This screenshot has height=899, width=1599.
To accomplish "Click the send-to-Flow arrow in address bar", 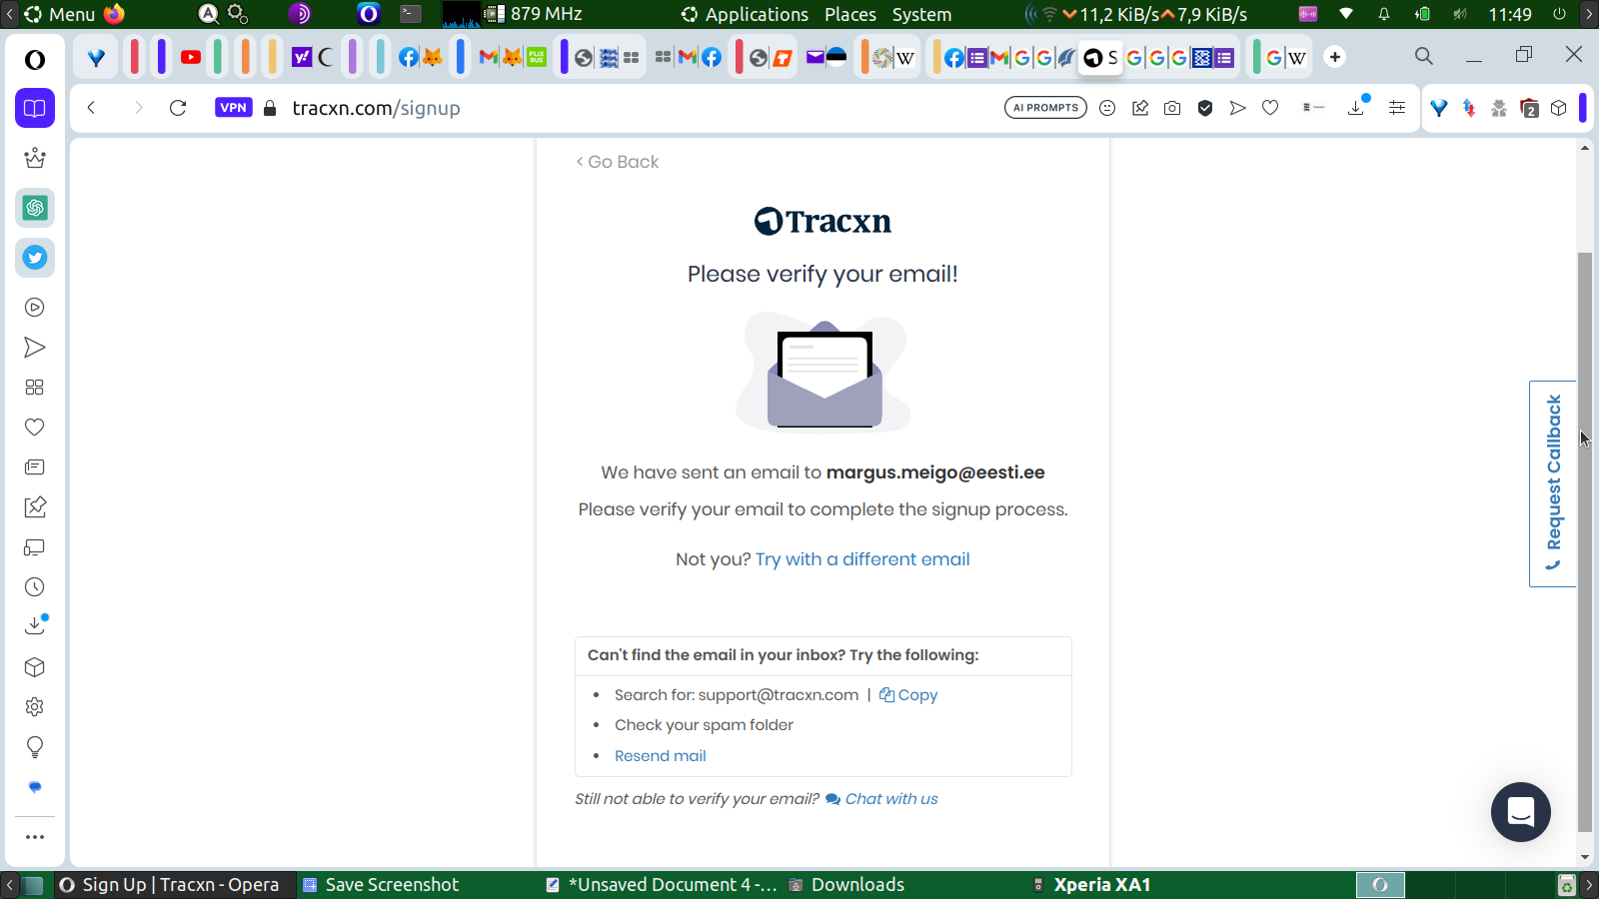I will 1238,108.
